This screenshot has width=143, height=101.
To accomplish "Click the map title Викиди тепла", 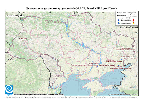I will coord(71,9).
